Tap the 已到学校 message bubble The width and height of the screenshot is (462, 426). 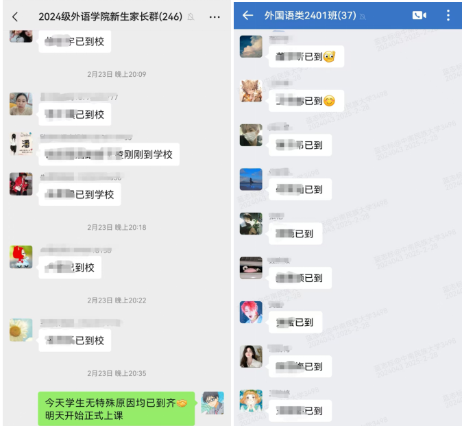tap(80, 194)
